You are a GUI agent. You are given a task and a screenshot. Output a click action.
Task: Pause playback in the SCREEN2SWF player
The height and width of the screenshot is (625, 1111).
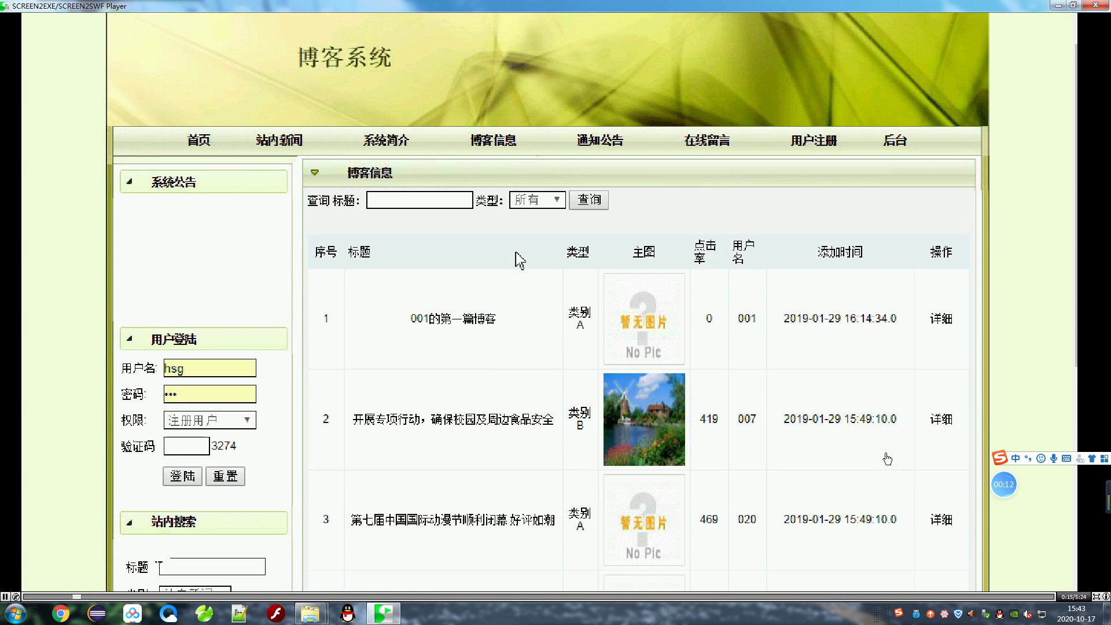coord(5,597)
